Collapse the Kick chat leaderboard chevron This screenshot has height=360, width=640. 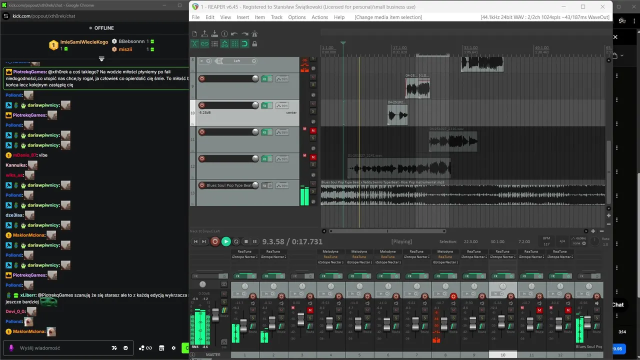[x=101, y=58]
